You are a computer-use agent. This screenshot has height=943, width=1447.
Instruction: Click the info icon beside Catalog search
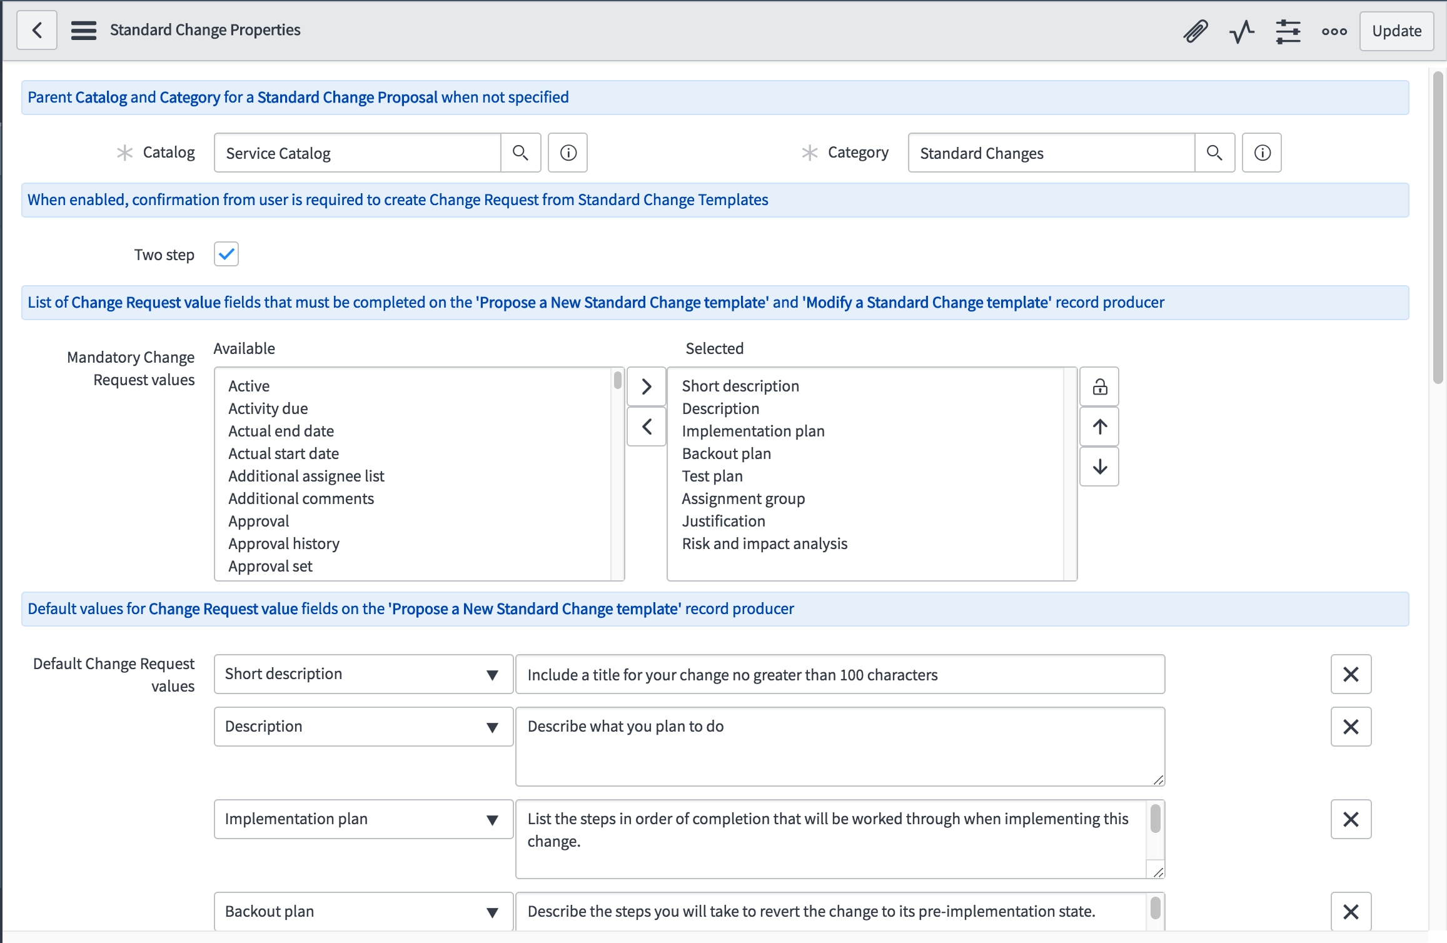[567, 152]
